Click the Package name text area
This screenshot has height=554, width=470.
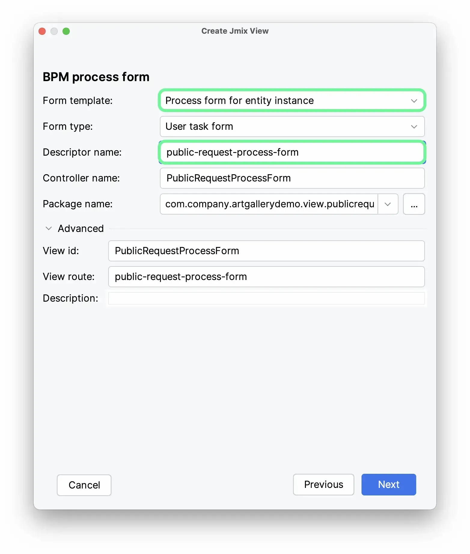pyautogui.click(x=269, y=204)
